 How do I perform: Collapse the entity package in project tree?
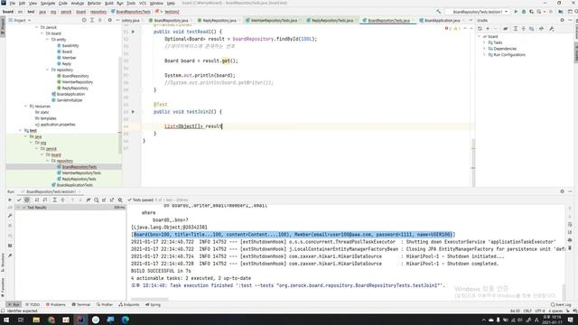48,40
